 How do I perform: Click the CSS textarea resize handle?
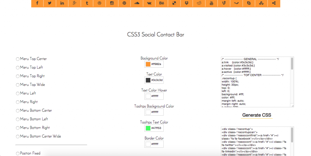pyautogui.click(x=292, y=106)
